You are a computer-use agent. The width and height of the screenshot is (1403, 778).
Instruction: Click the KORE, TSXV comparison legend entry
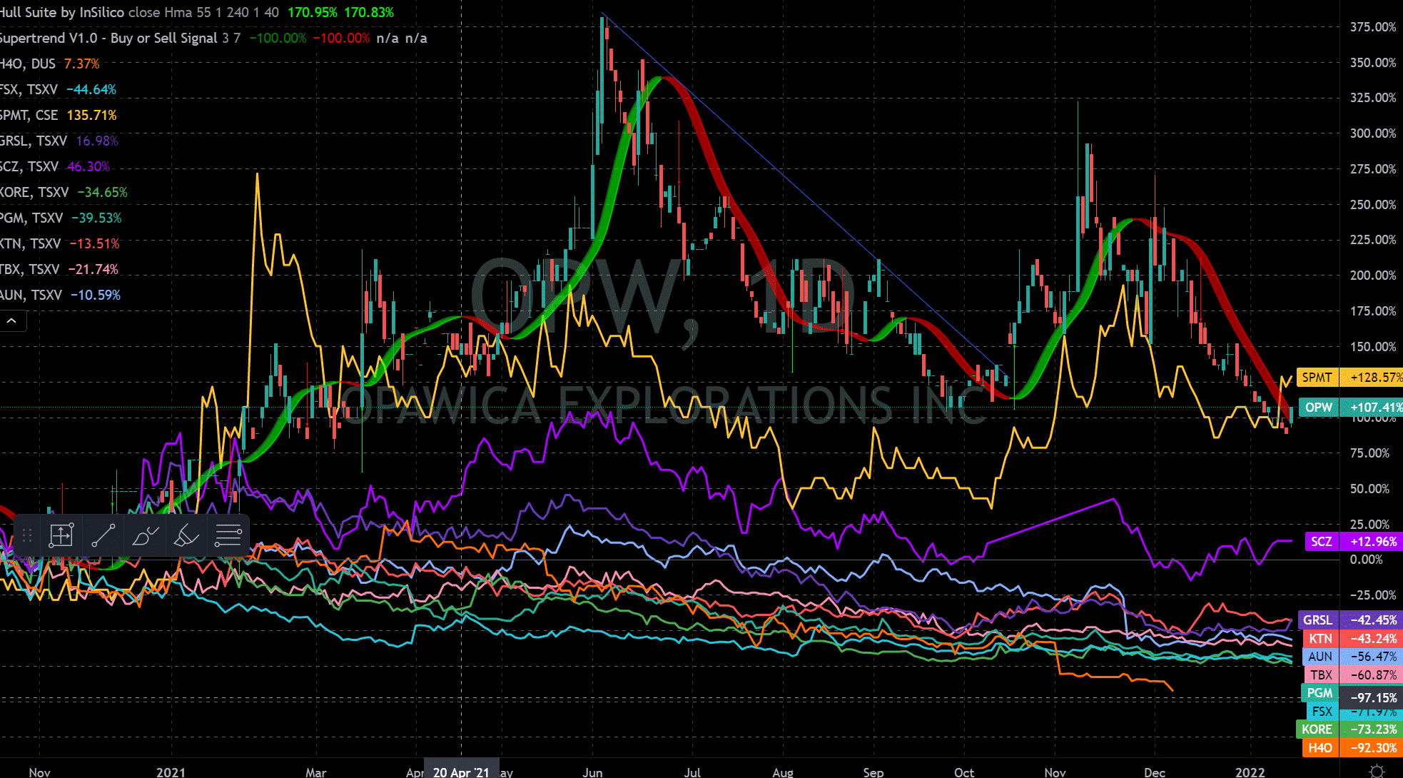34,192
